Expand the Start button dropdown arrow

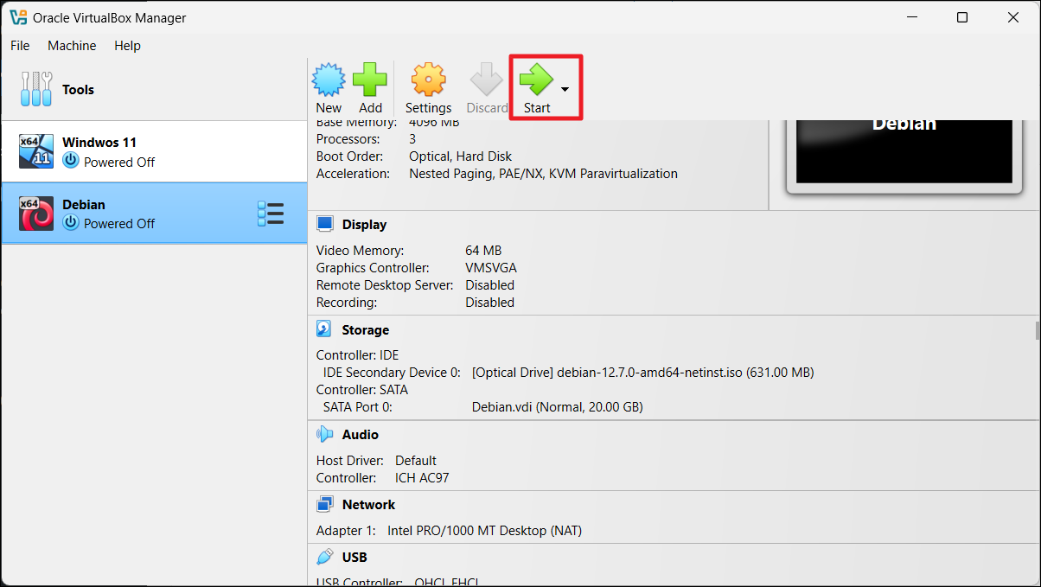click(x=565, y=89)
